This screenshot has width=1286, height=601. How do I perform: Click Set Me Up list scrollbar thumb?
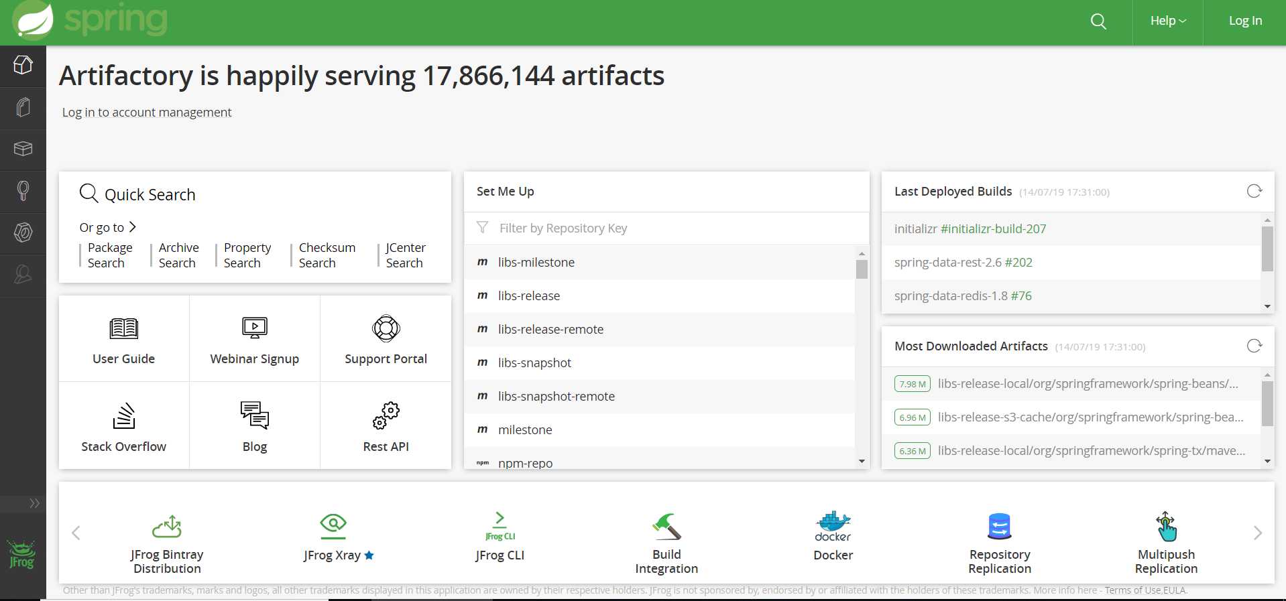862,269
